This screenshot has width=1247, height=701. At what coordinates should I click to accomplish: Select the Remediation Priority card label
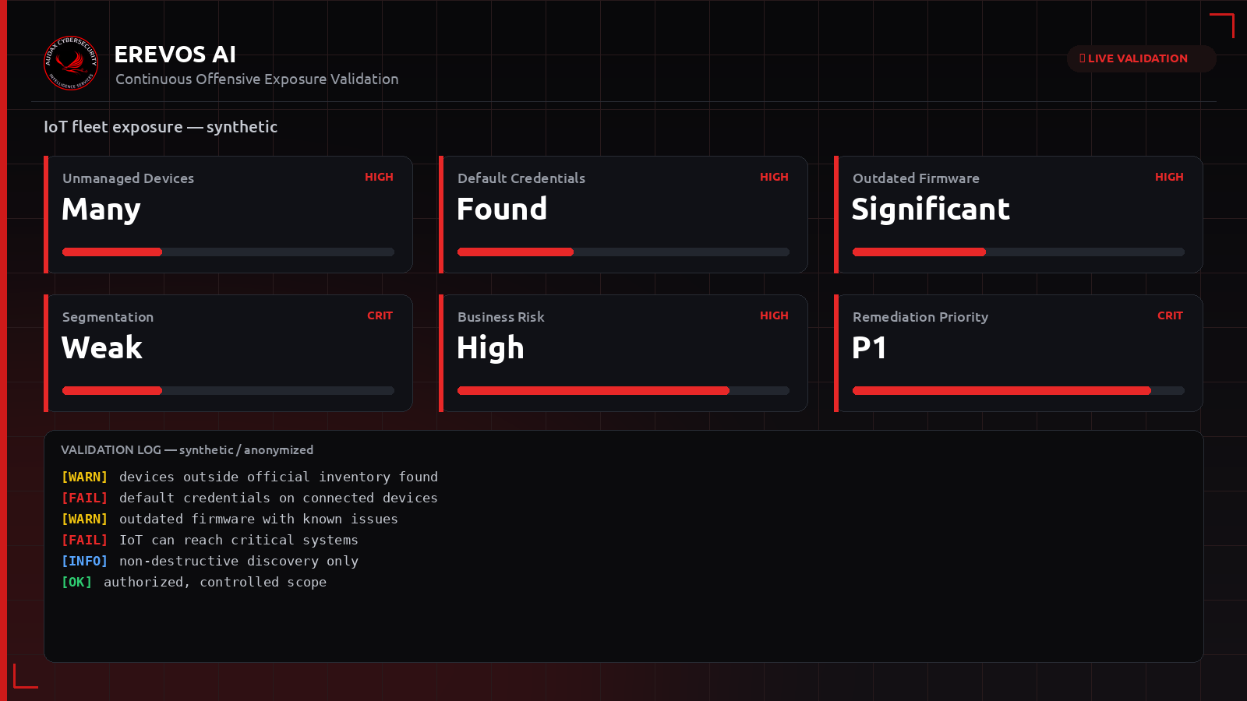point(920,317)
